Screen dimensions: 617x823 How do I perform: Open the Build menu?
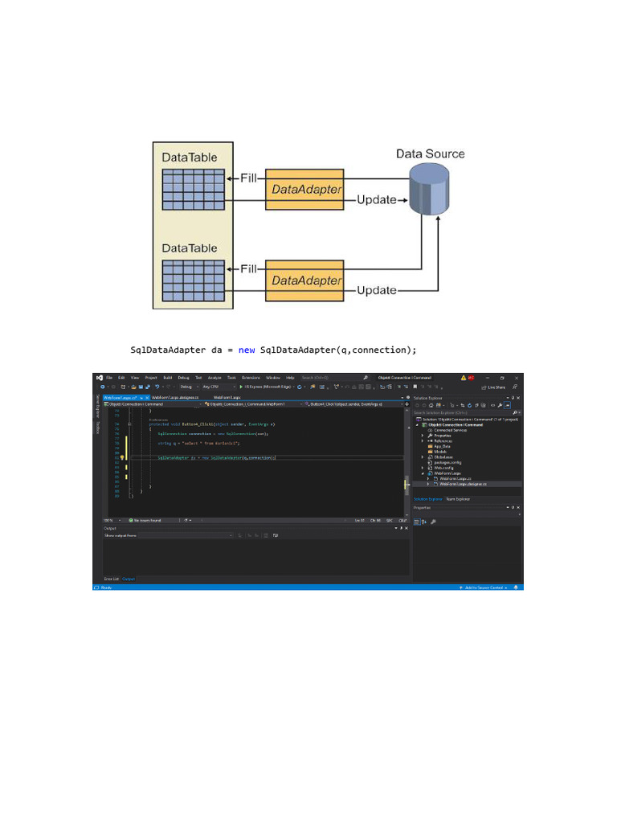pyautogui.click(x=167, y=378)
